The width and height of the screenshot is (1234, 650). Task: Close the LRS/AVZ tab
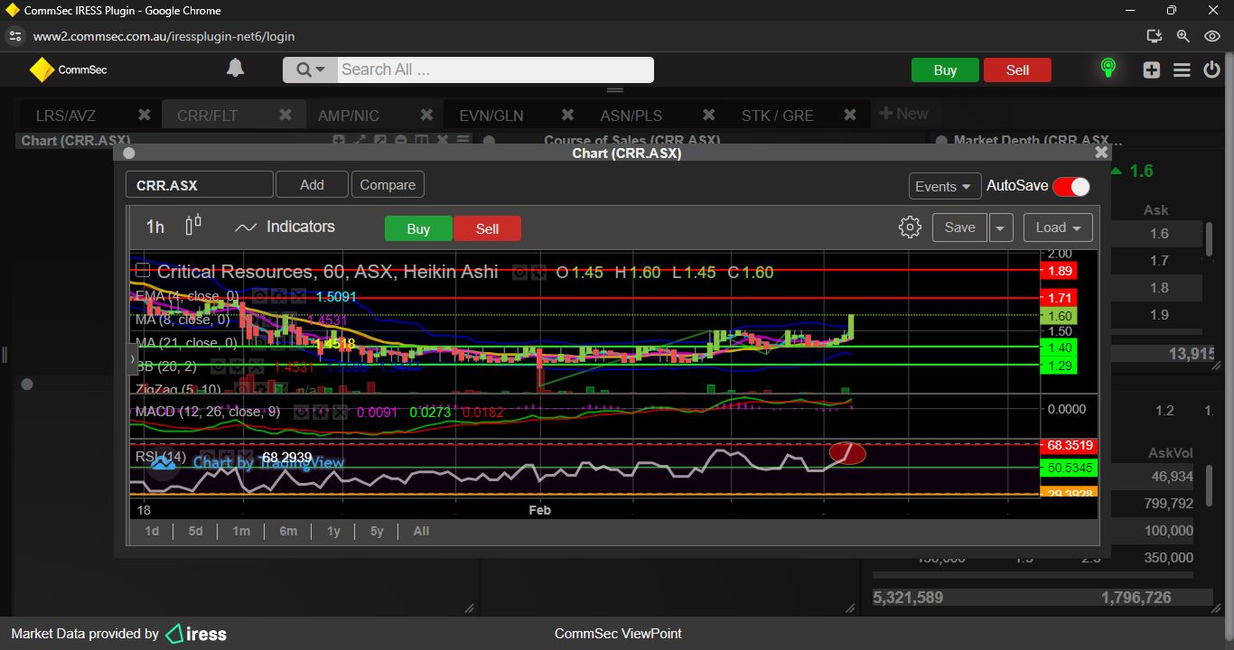(x=144, y=115)
